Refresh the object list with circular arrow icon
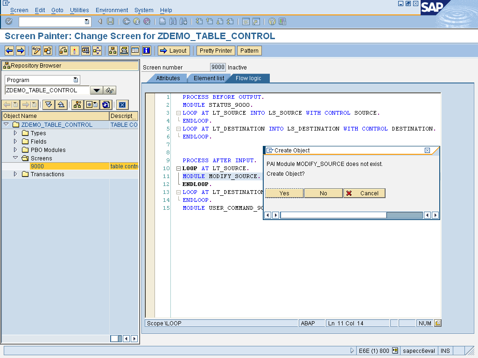This screenshot has width=478, height=358. [x=106, y=105]
